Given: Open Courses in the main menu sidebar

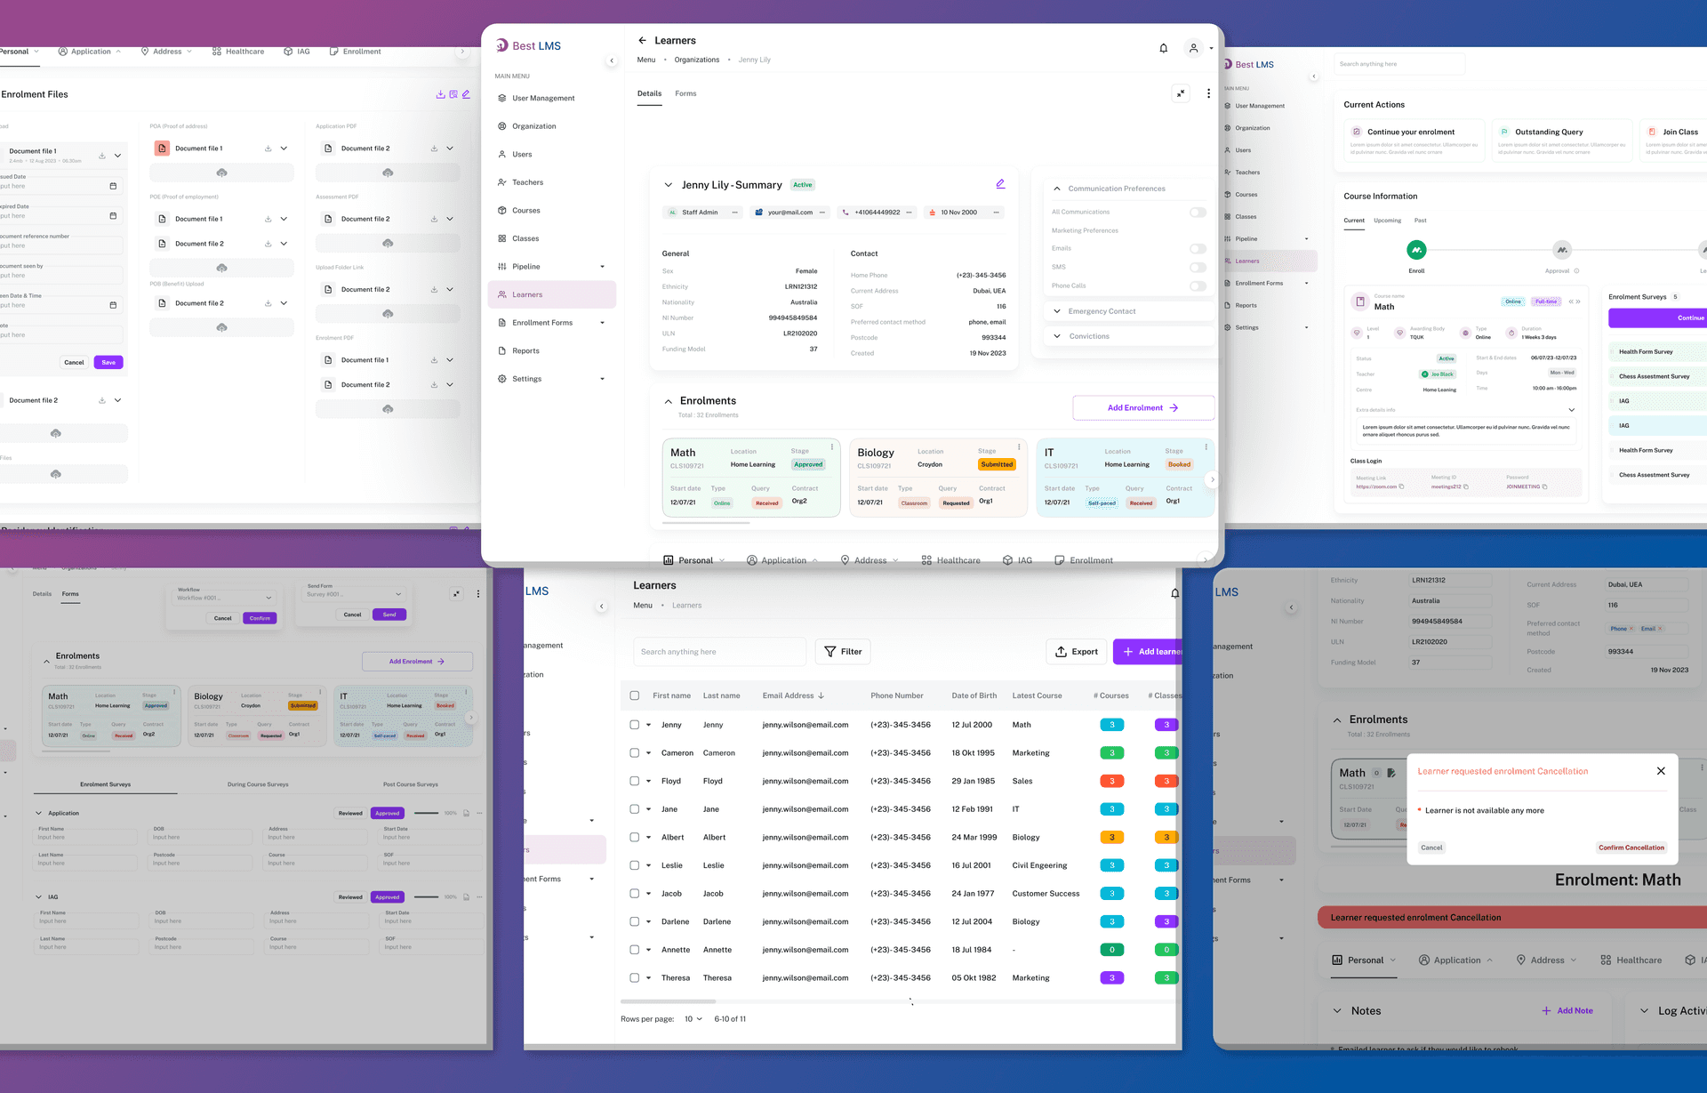Looking at the screenshot, I should pyautogui.click(x=525, y=211).
